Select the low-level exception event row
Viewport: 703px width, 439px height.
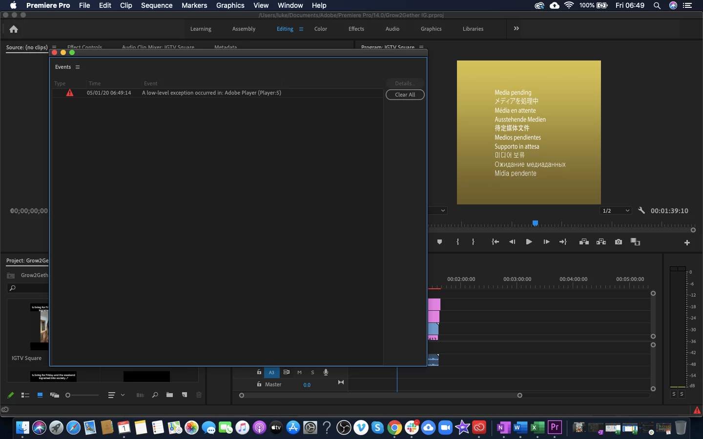[217, 93]
